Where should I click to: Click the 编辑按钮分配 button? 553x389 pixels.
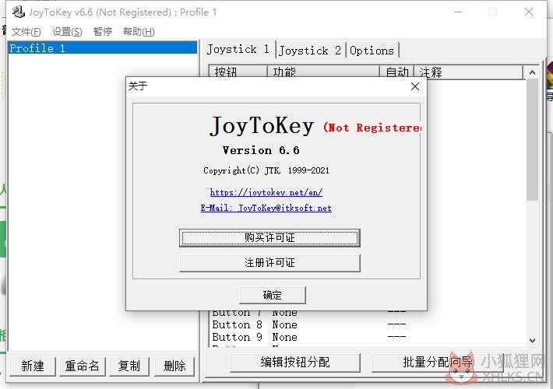coord(295,363)
